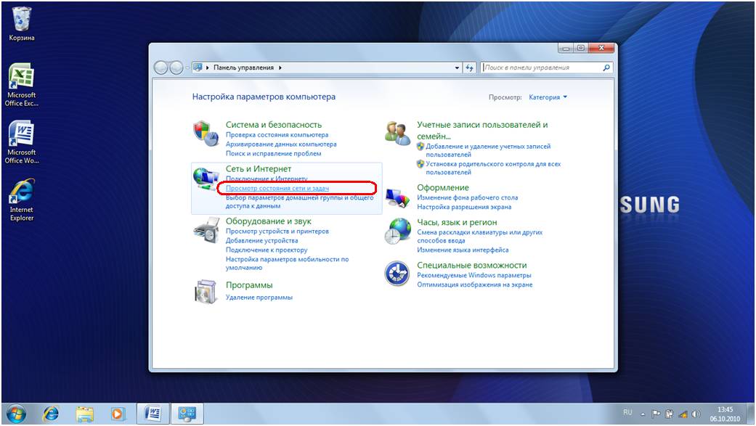
Task: Click Оптимизация изображения на экране link
Action: click(x=474, y=284)
